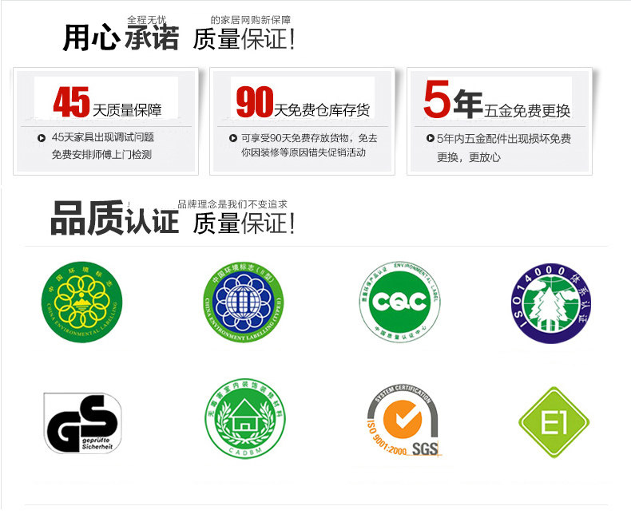Select the blue Type II environment label
631x514 pixels.
point(244,302)
